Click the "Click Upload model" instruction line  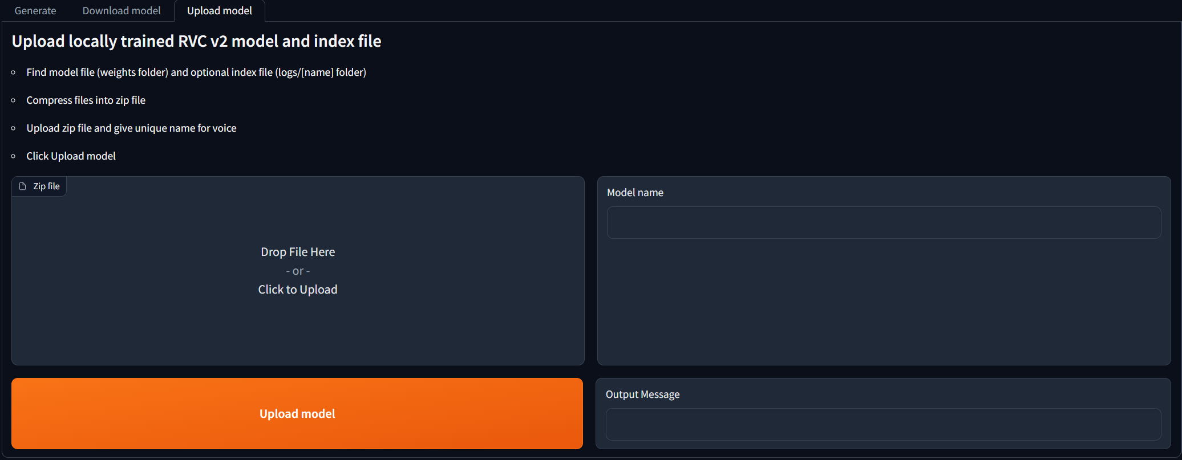pos(71,156)
